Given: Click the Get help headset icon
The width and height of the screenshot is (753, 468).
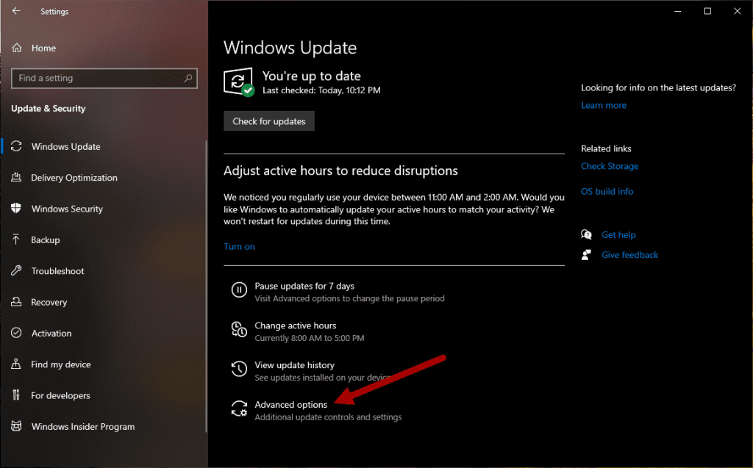Looking at the screenshot, I should pos(587,234).
